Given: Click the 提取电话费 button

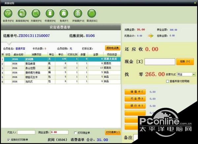Looking at the screenshot, I should pyautogui.click(x=113, y=48).
